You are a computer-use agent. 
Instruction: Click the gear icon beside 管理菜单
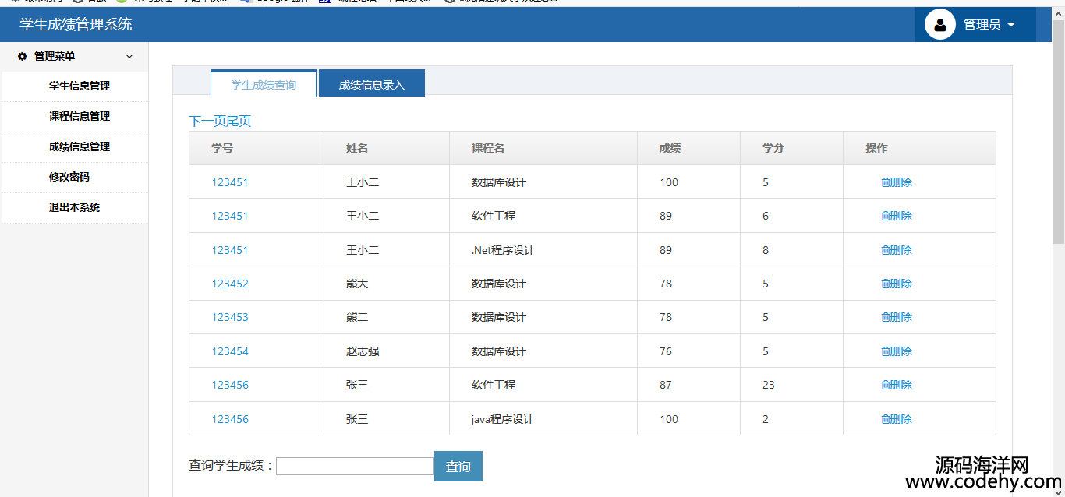click(23, 57)
